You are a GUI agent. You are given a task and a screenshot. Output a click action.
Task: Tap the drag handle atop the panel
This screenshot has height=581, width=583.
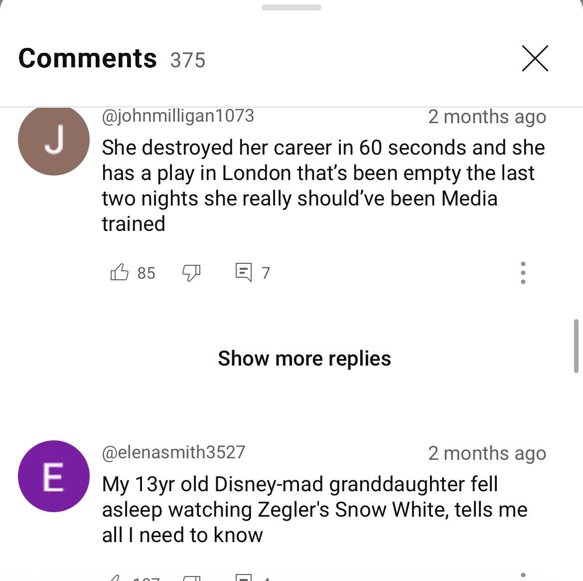coord(291,7)
